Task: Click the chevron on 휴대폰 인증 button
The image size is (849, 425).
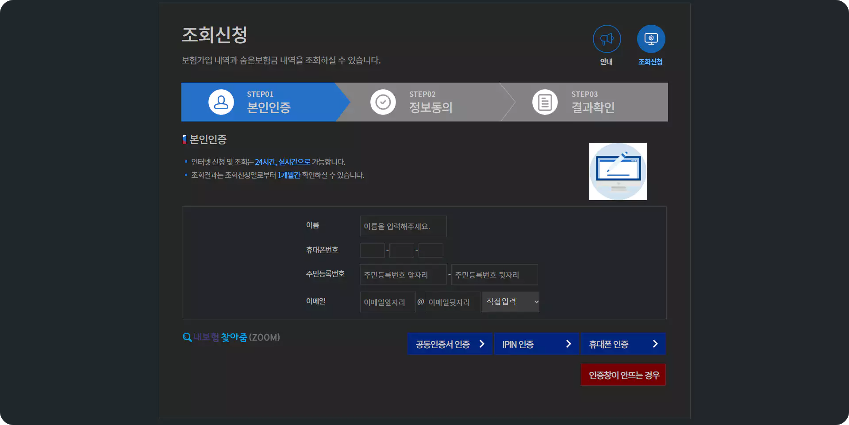Action: [655, 344]
